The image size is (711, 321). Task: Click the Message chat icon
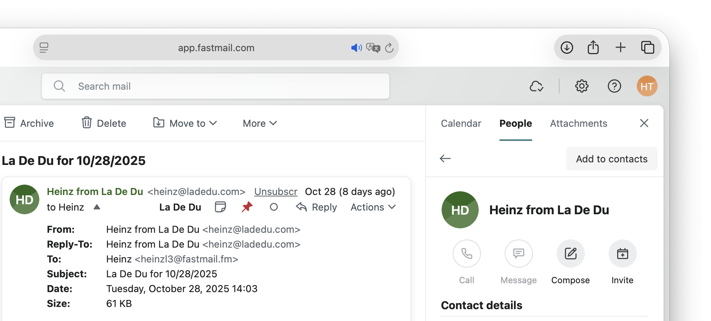(519, 254)
